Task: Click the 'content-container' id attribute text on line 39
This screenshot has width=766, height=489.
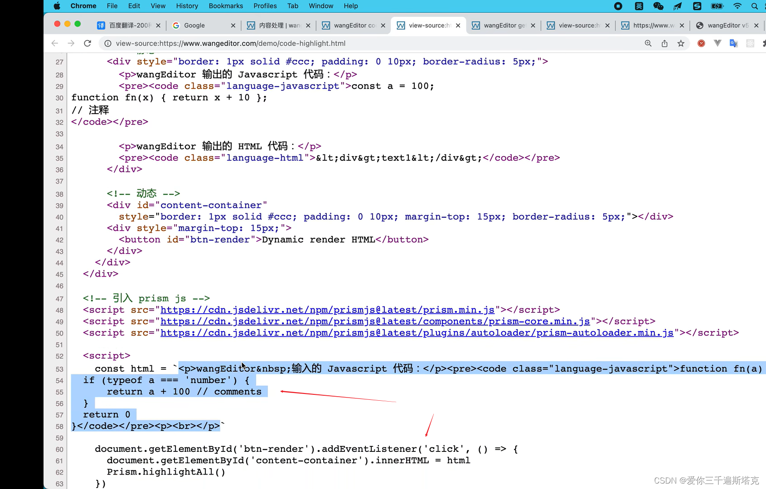Action: [x=211, y=206]
